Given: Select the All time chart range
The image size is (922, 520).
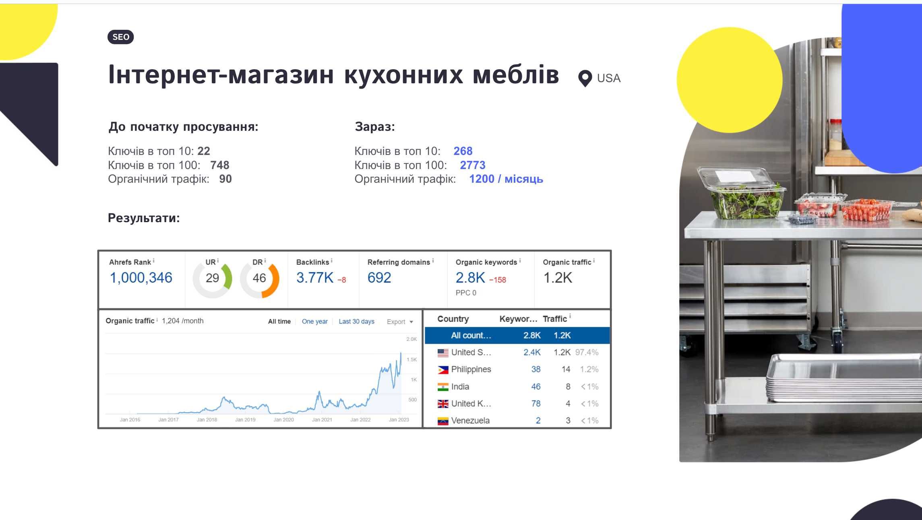Looking at the screenshot, I should [279, 322].
